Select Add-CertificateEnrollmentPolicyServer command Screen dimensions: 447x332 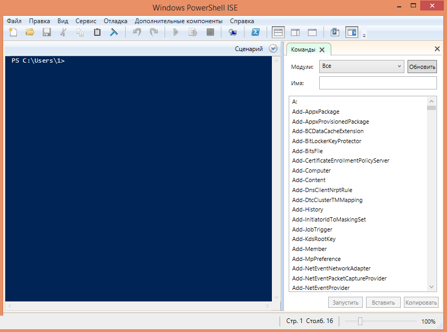point(341,160)
